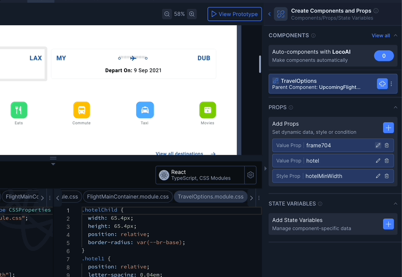Click the Movies icon in preview
402x277 pixels.
tap(208, 110)
